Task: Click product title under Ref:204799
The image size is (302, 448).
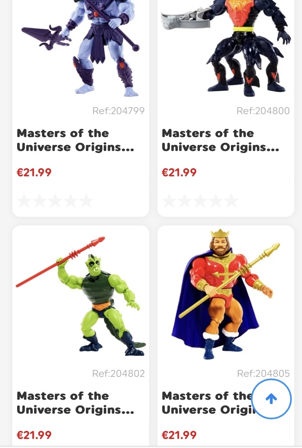Action: [x=75, y=140]
